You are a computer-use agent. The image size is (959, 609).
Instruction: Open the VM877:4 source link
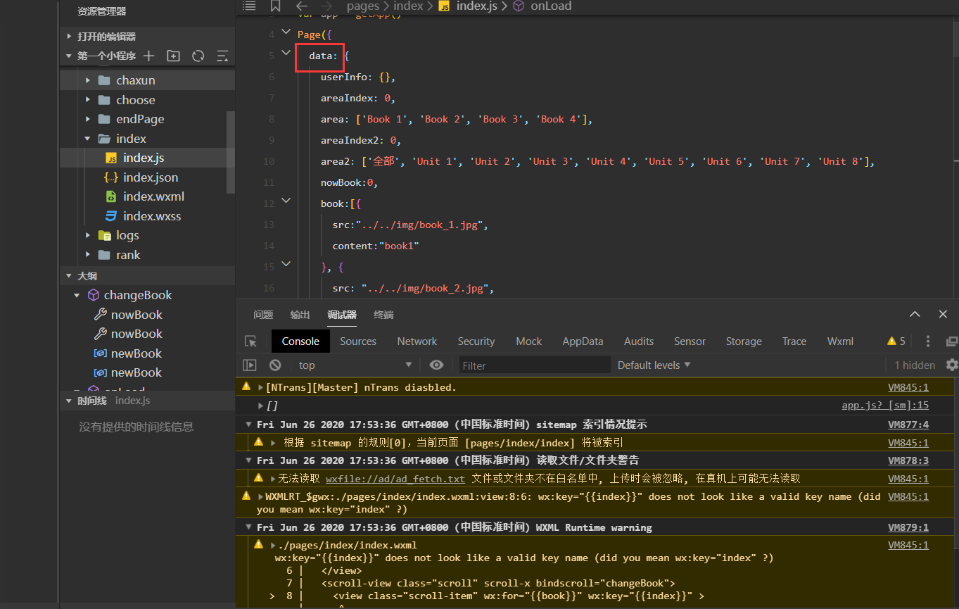coord(908,425)
